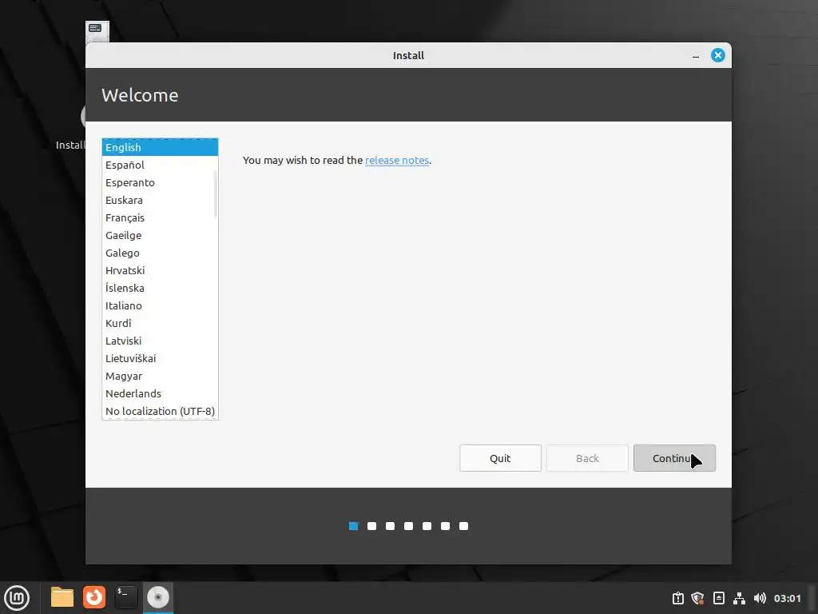The width and height of the screenshot is (818, 614).
Task: Choose Kurdî in the list
Action: click(160, 323)
